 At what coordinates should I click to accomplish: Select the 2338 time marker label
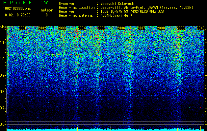[161, 28]
